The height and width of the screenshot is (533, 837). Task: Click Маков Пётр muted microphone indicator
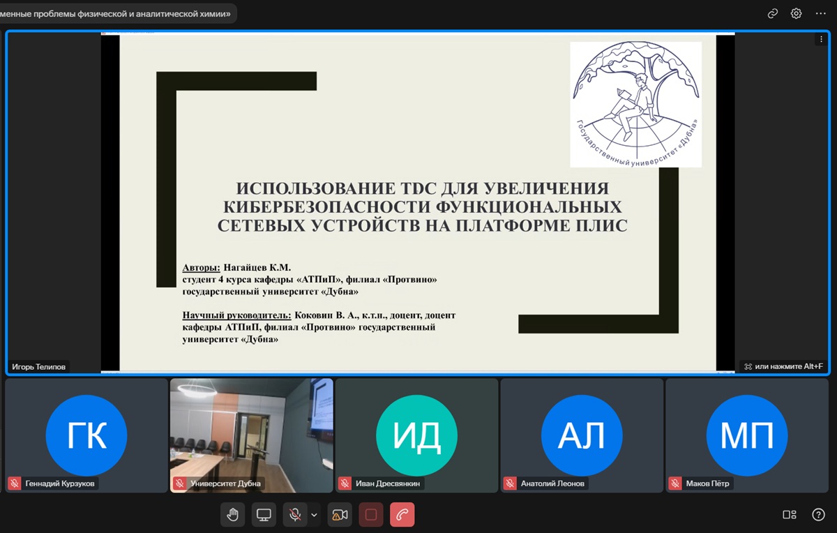click(675, 483)
